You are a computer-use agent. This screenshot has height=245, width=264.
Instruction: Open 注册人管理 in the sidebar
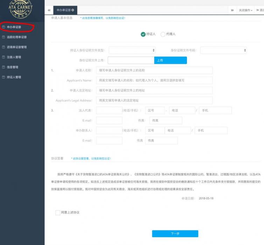(14, 57)
